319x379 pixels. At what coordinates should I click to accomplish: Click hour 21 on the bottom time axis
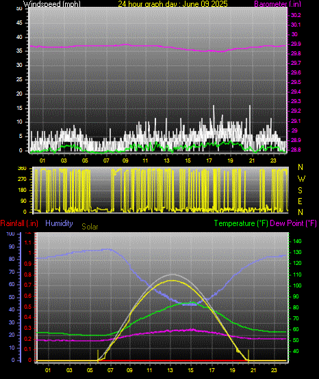[253, 370]
